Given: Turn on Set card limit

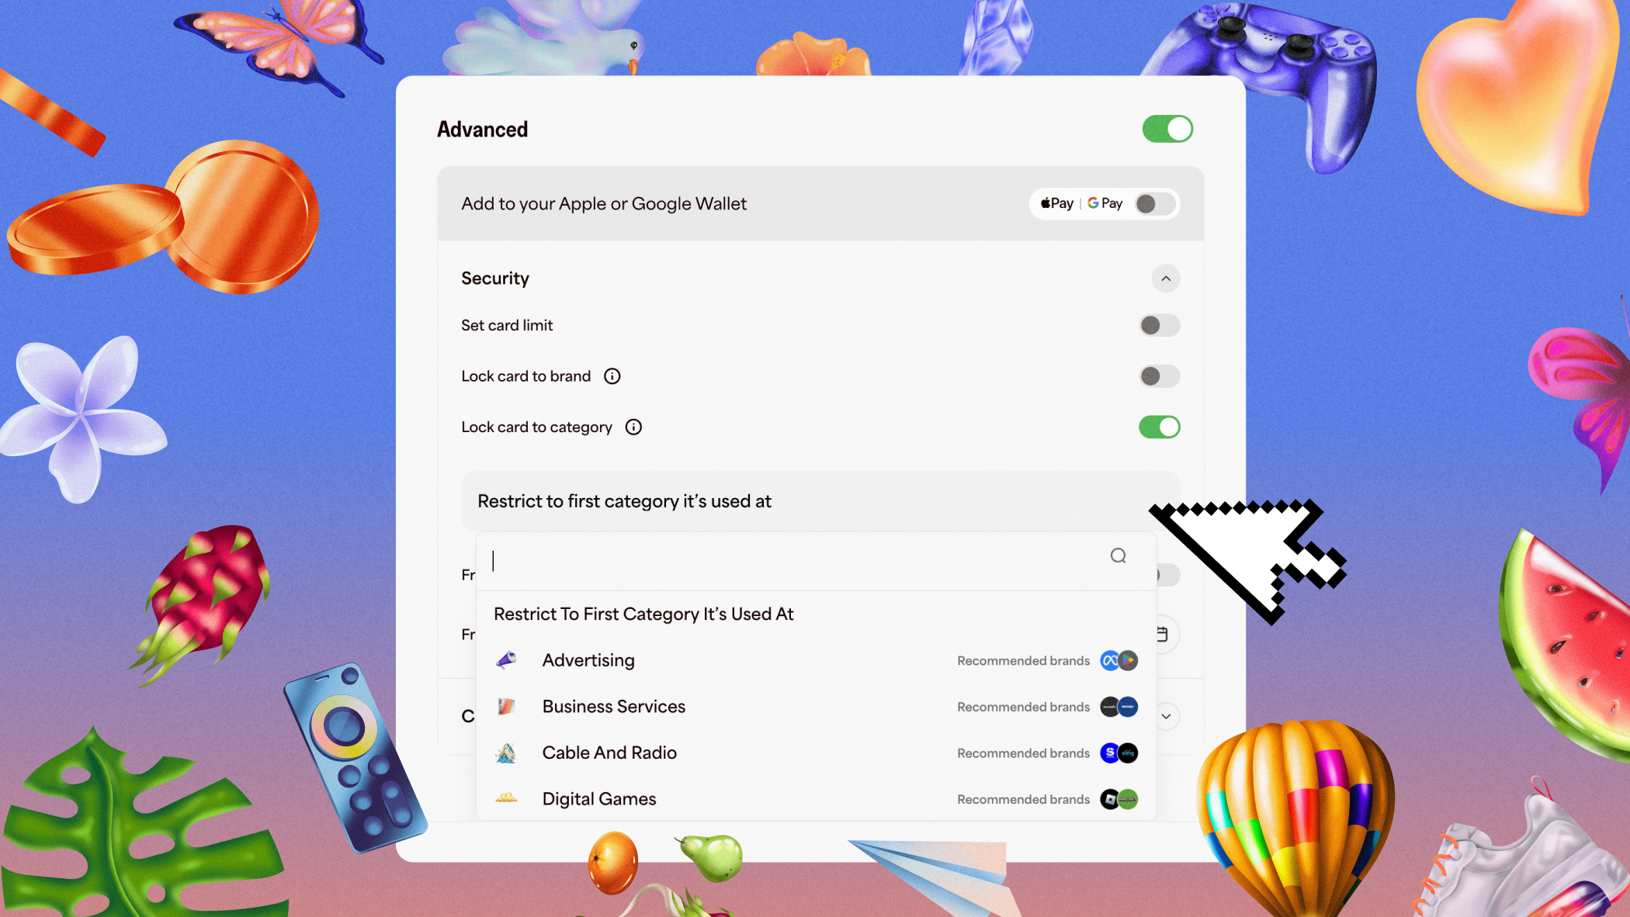Looking at the screenshot, I should pyautogui.click(x=1159, y=325).
